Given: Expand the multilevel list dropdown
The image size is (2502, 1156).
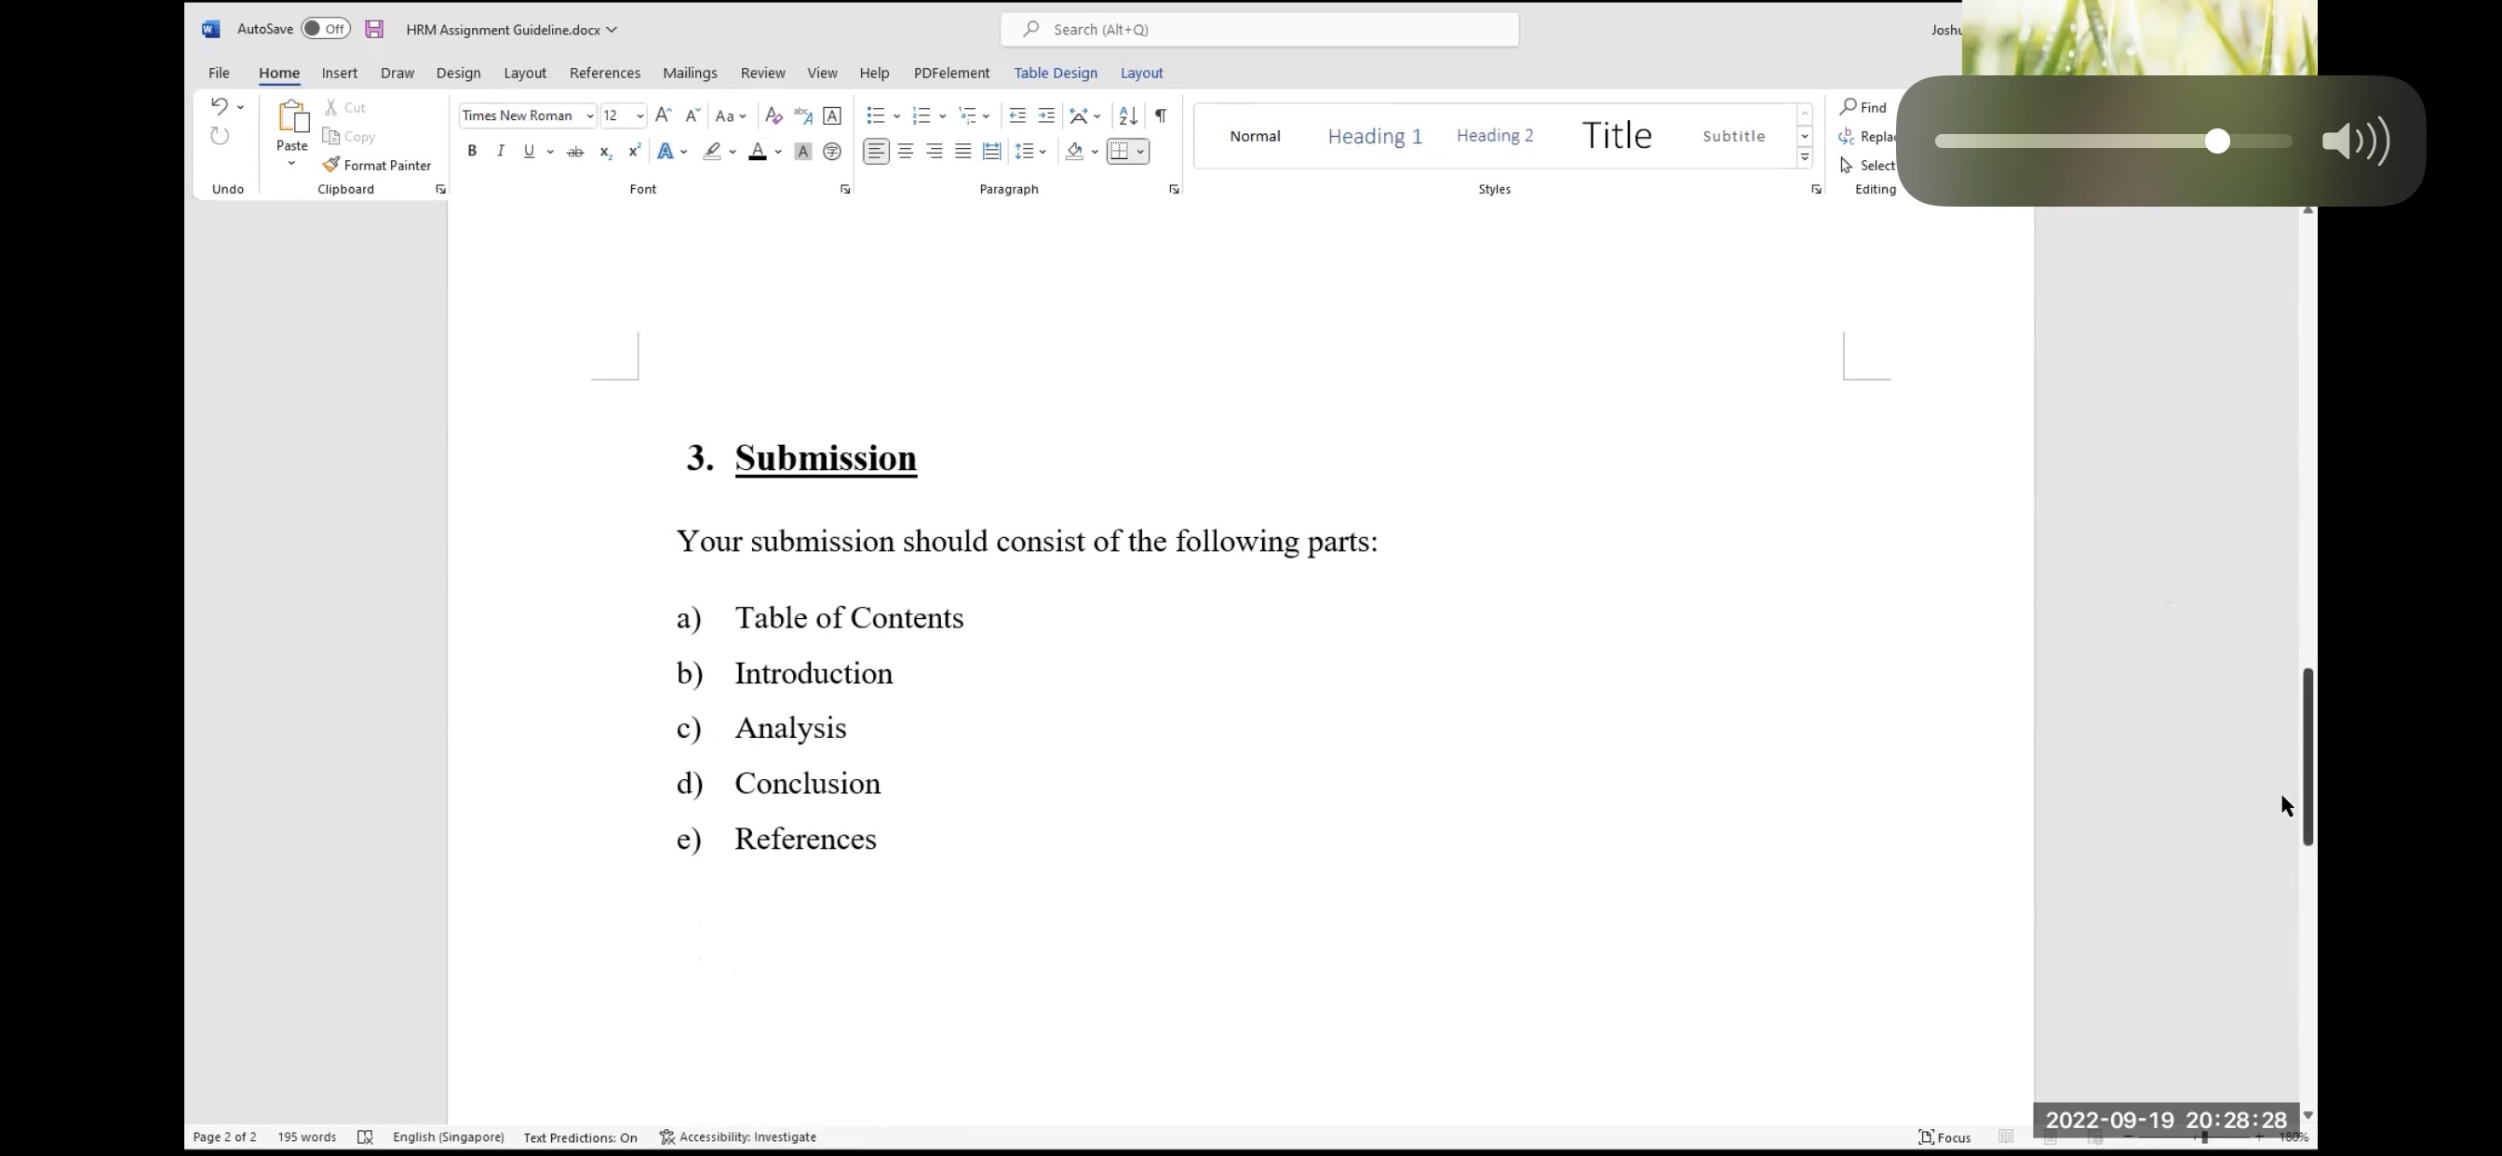Looking at the screenshot, I should coord(986,116).
